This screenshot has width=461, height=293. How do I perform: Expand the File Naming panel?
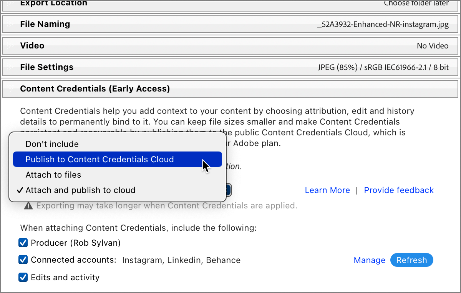click(45, 24)
